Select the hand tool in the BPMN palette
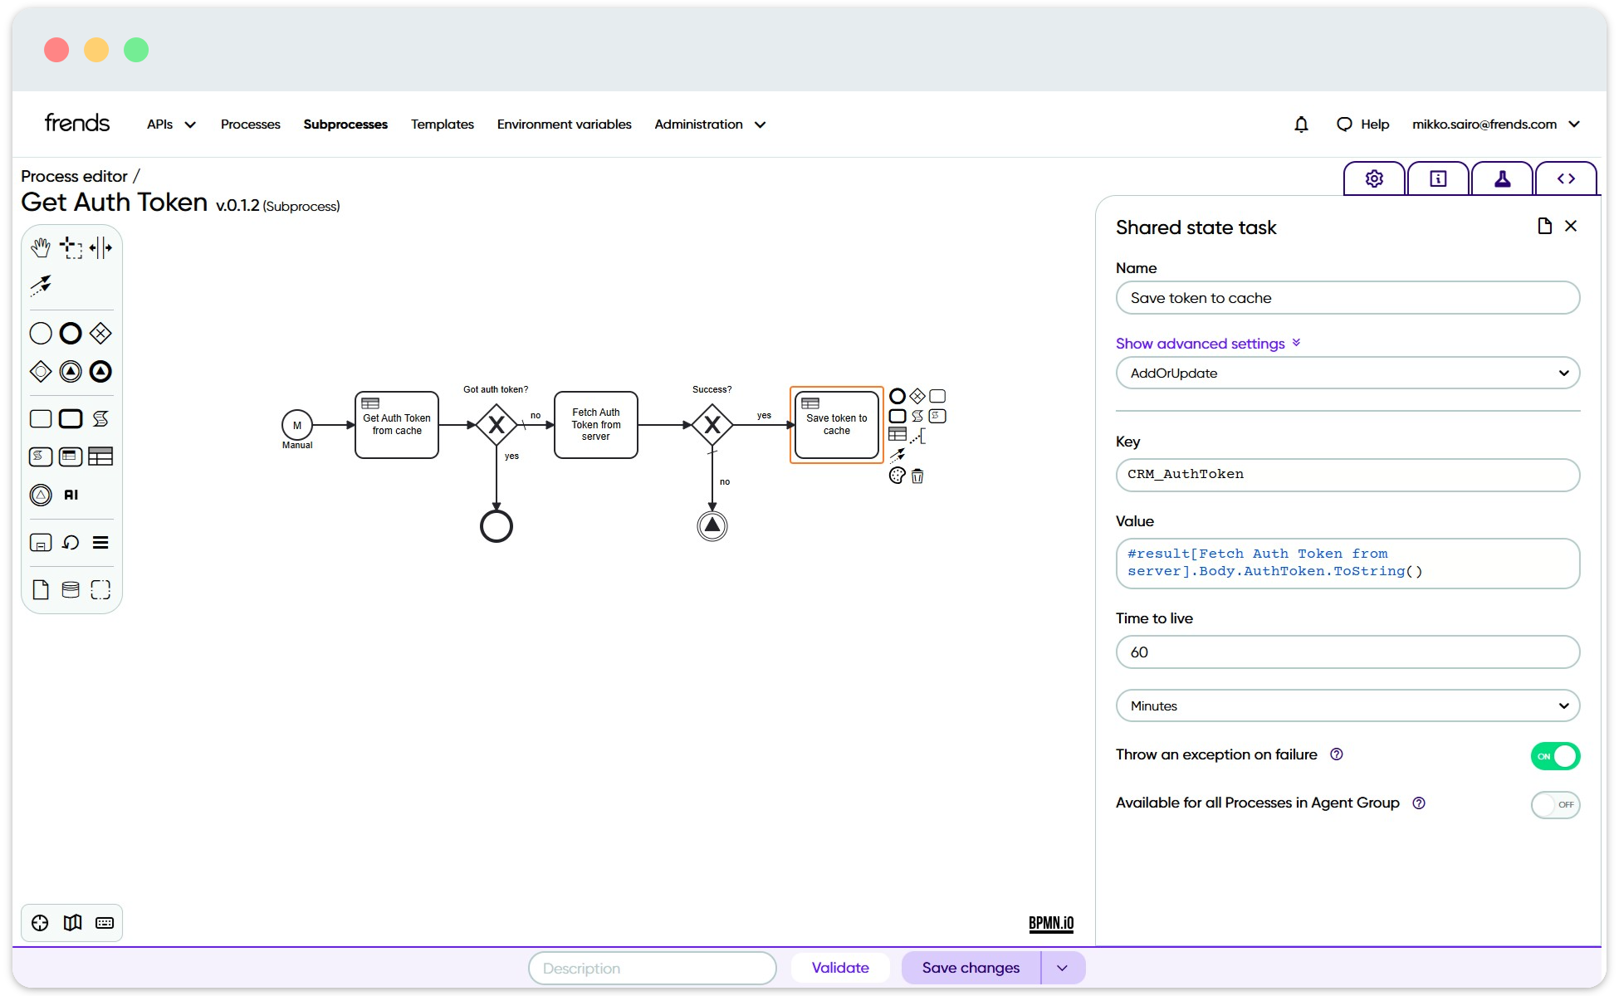Image resolution: width=1619 pixels, height=996 pixels. coord(41,247)
